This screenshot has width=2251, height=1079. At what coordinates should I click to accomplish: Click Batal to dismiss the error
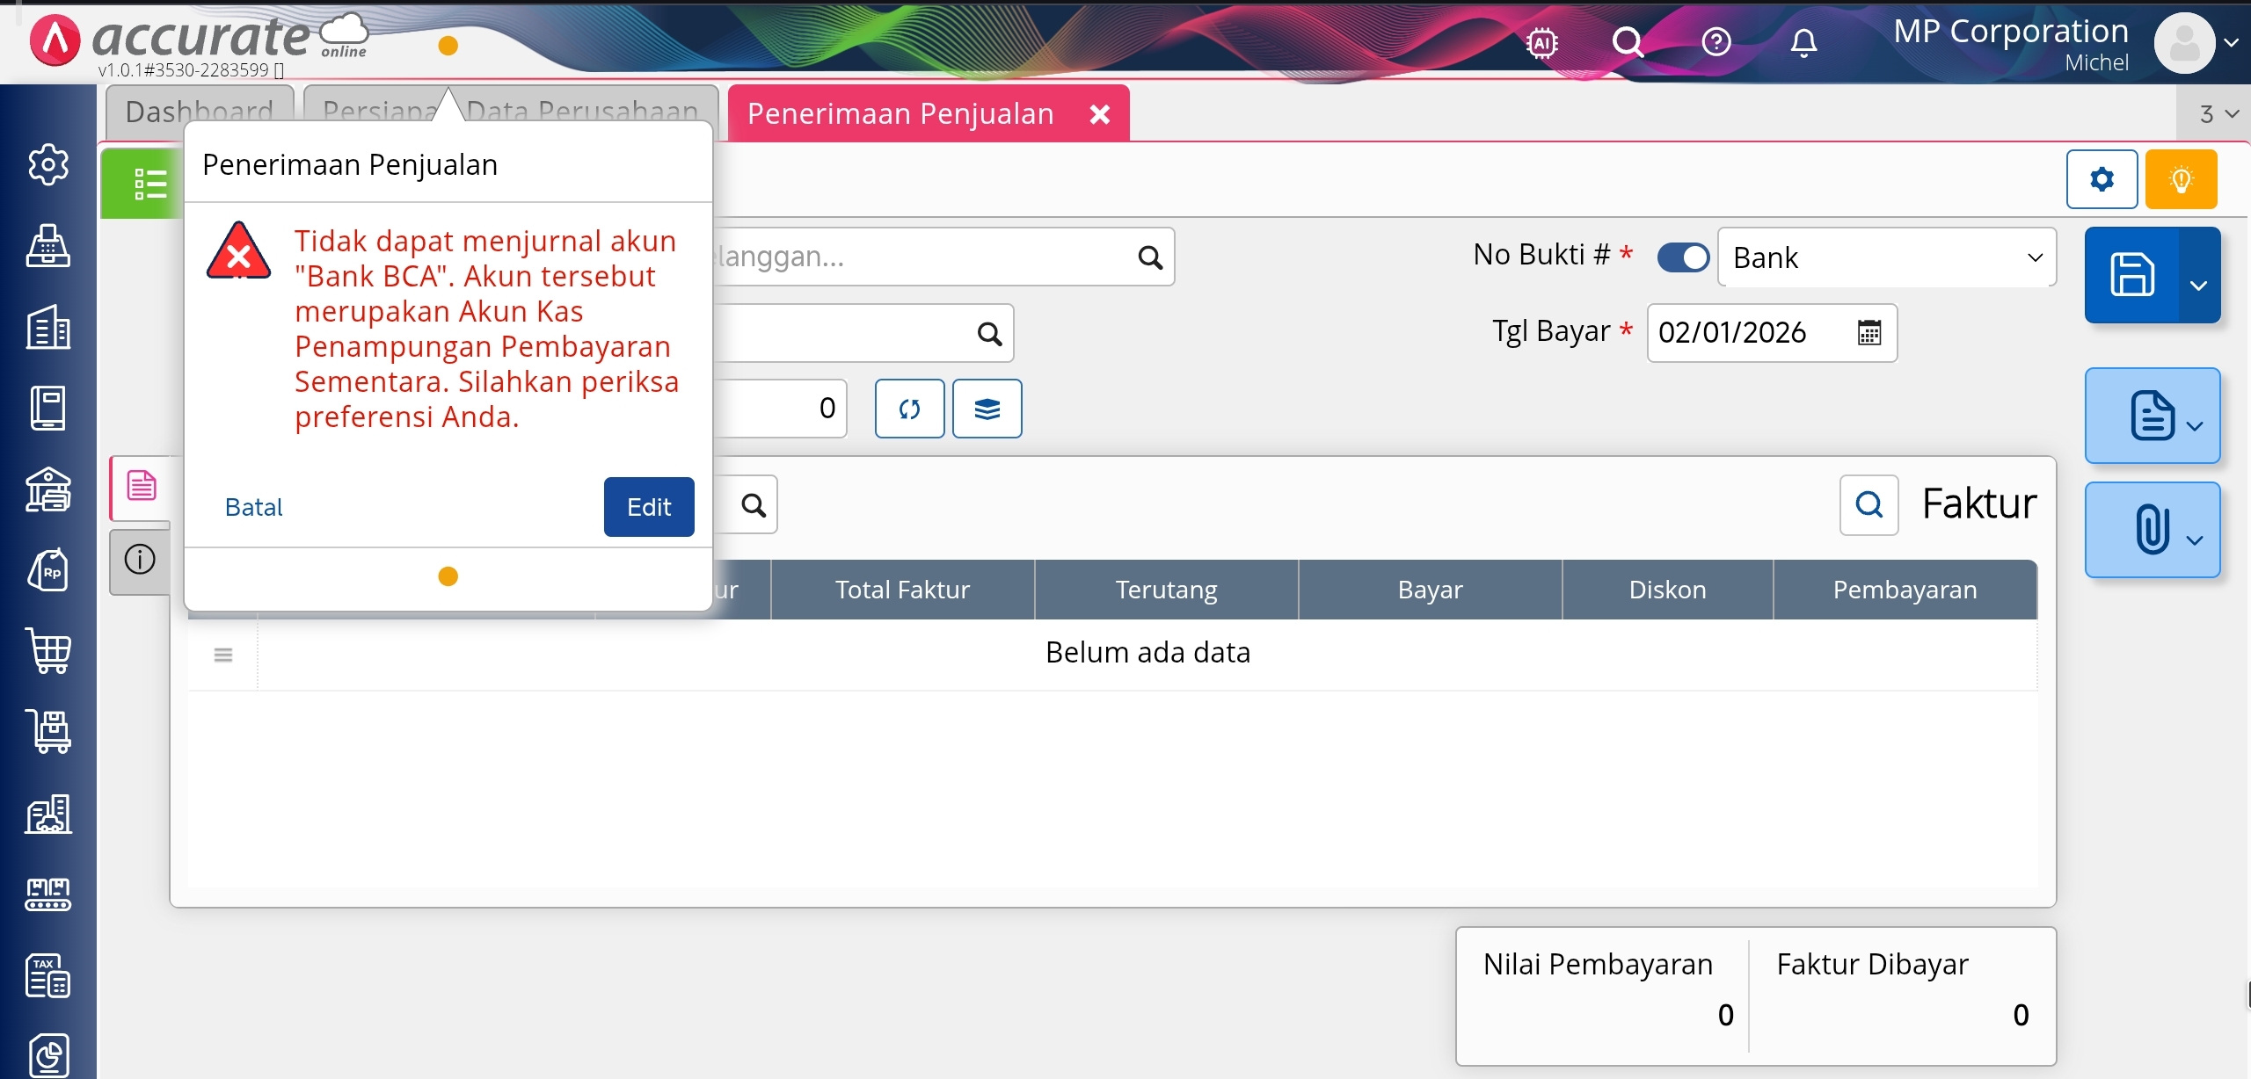pos(253,507)
